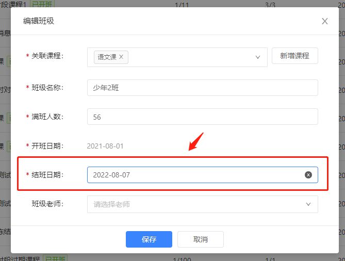Open the 结班日期 date input 2022-08-07
Screen dimensions: 345x261
click(x=203, y=175)
